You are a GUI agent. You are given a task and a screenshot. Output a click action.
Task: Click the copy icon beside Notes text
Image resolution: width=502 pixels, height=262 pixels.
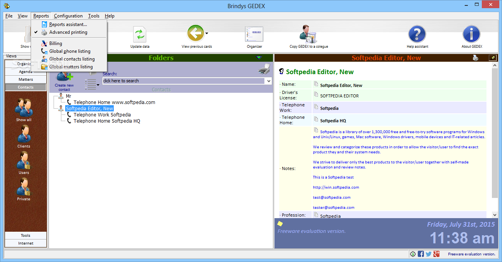(x=316, y=130)
